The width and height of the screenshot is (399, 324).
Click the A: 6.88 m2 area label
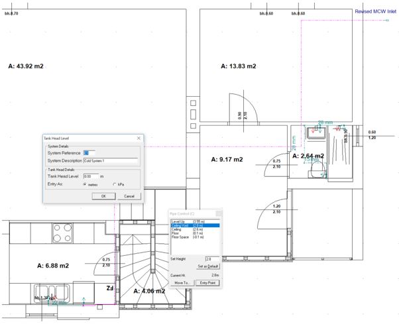pyautogui.click(x=53, y=266)
